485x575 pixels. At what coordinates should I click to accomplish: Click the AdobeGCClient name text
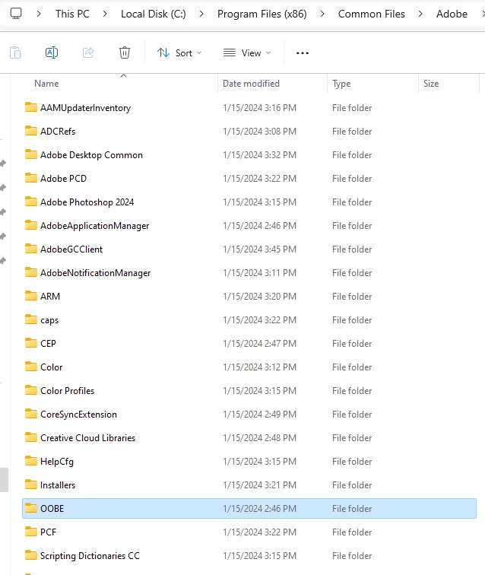coord(71,249)
